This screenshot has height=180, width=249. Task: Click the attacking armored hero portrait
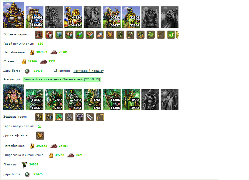(13, 15)
